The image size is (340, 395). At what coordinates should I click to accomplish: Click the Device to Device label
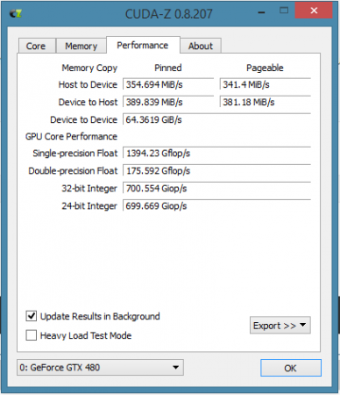click(84, 119)
